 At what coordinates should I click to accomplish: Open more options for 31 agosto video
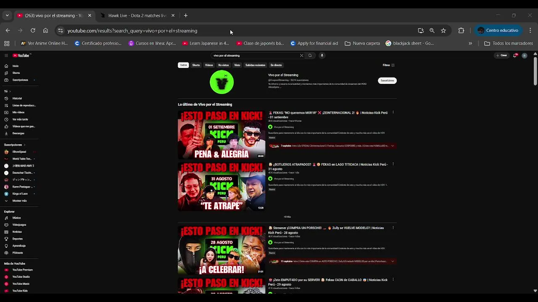(393, 164)
